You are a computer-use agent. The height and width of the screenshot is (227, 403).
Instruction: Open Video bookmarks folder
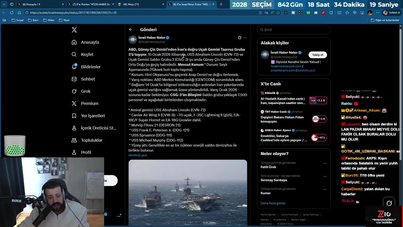[x=48, y=20]
